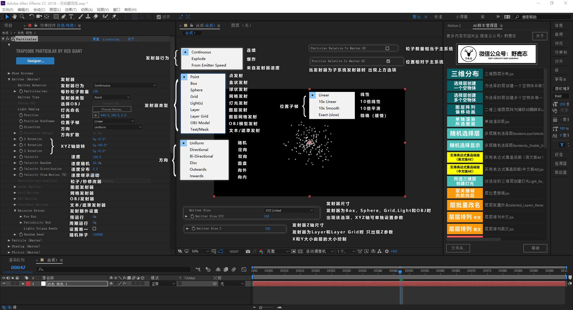Select the Brush tool in the toolbar
This screenshot has width=573, height=310.
(x=80, y=17)
